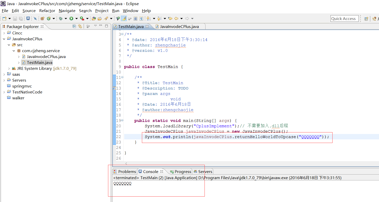The width and height of the screenshot is (379, 202).
Task: Switch to the Progress tab
Action: click(x=180, y=171)
